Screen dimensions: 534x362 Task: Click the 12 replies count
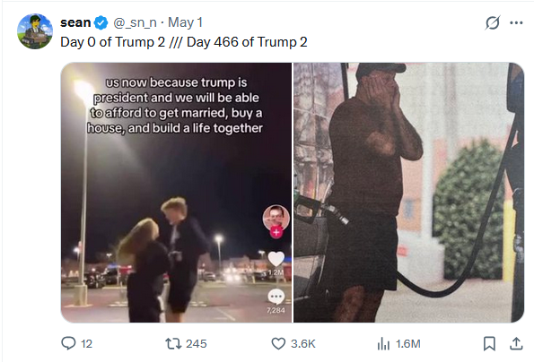click(x=86, y=344)
